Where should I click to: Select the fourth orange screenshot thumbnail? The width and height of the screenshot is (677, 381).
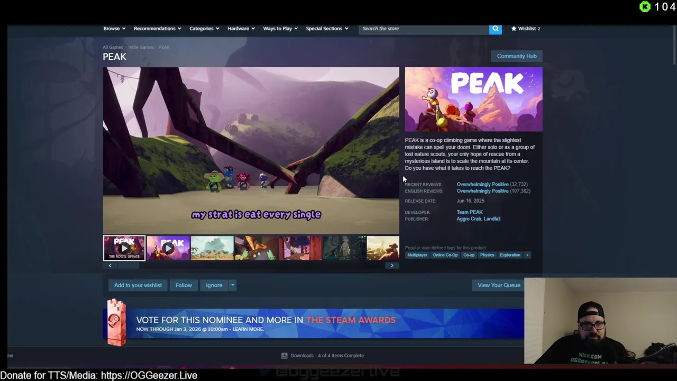pos(255,248)
